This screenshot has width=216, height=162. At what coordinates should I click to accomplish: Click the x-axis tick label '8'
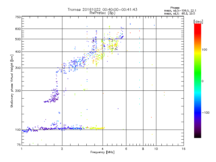click(x=143, y=149)
